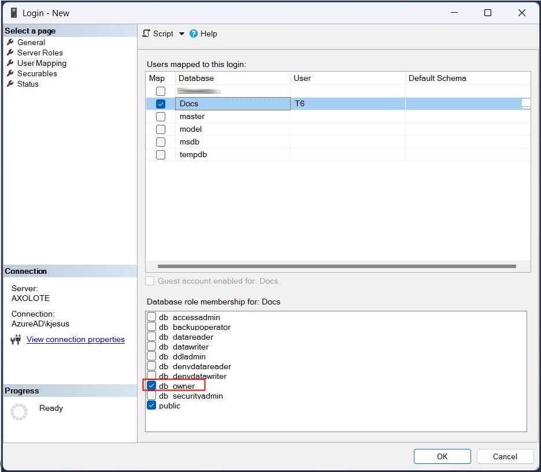This screenshot has height=472, width=541.
Task: Click the wrench icon beside Status
Action: (10, 83)
